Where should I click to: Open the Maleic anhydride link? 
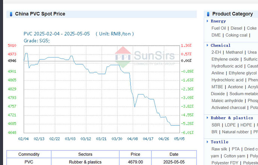tap(227, 100)
